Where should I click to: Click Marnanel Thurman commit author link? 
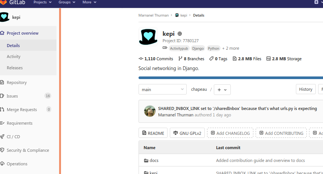(176, 115)
